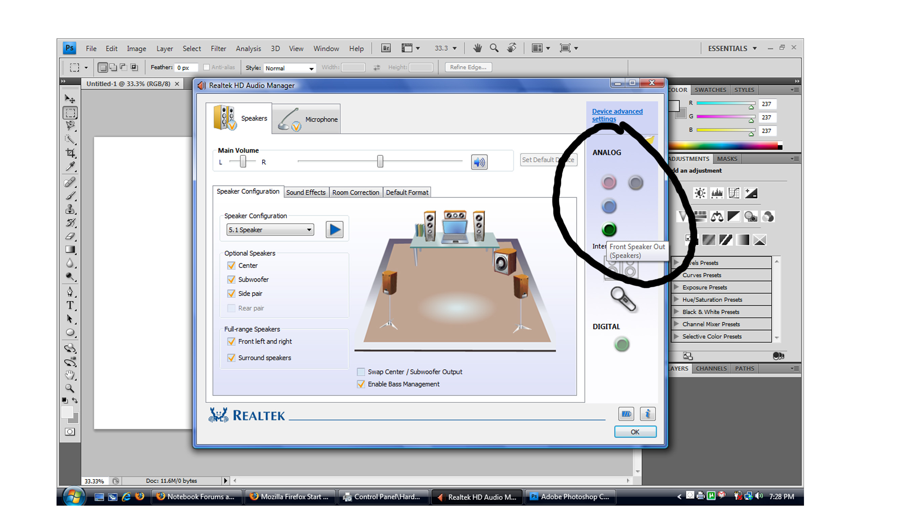Select the Move tool in Photoshop toolbar
Screen dimensions: 914x508
[70, 99]
